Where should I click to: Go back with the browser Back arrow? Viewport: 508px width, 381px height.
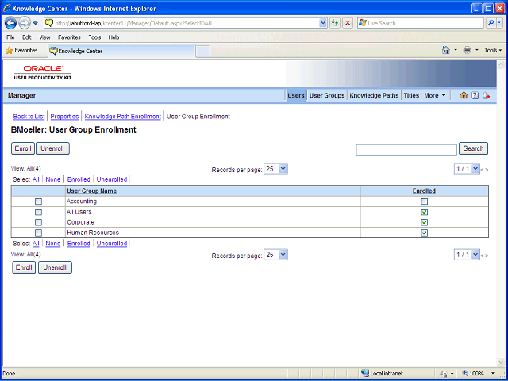click(10, 23)
